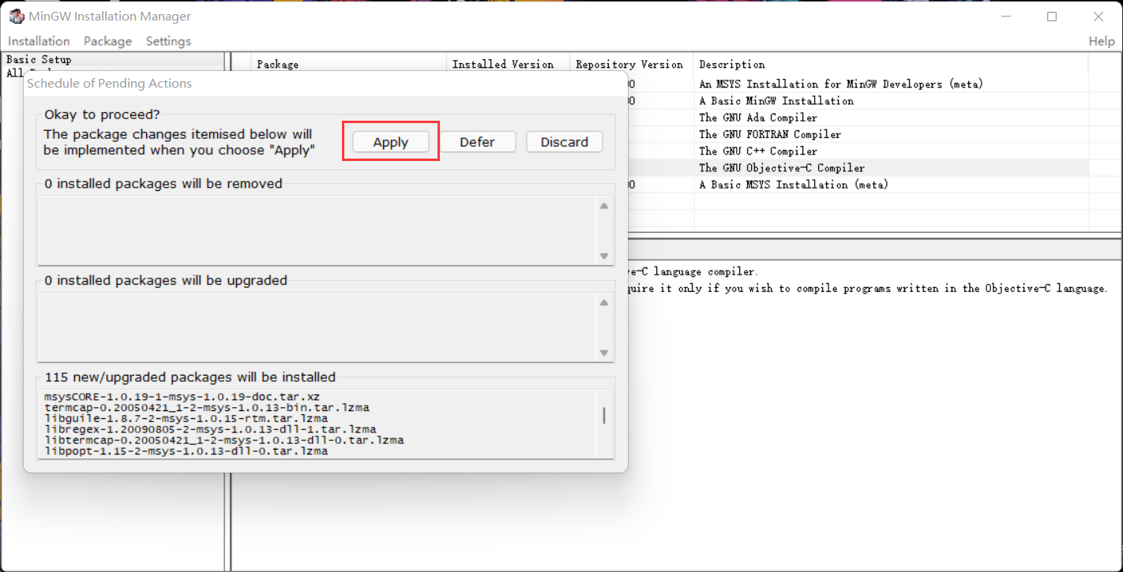Click the Package column header

click(349, 65)
